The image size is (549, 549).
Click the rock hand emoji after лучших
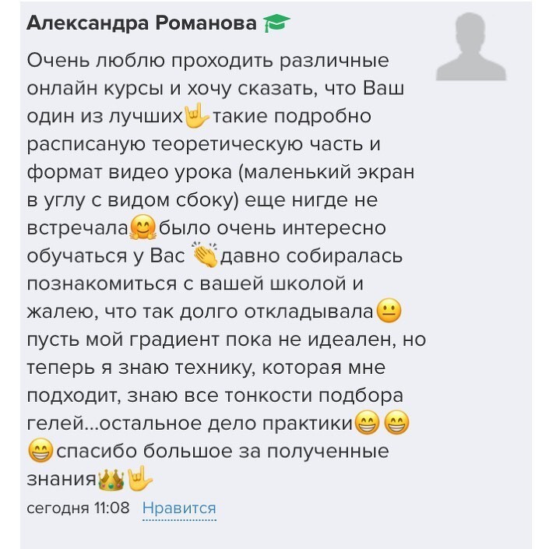[196, 117]
